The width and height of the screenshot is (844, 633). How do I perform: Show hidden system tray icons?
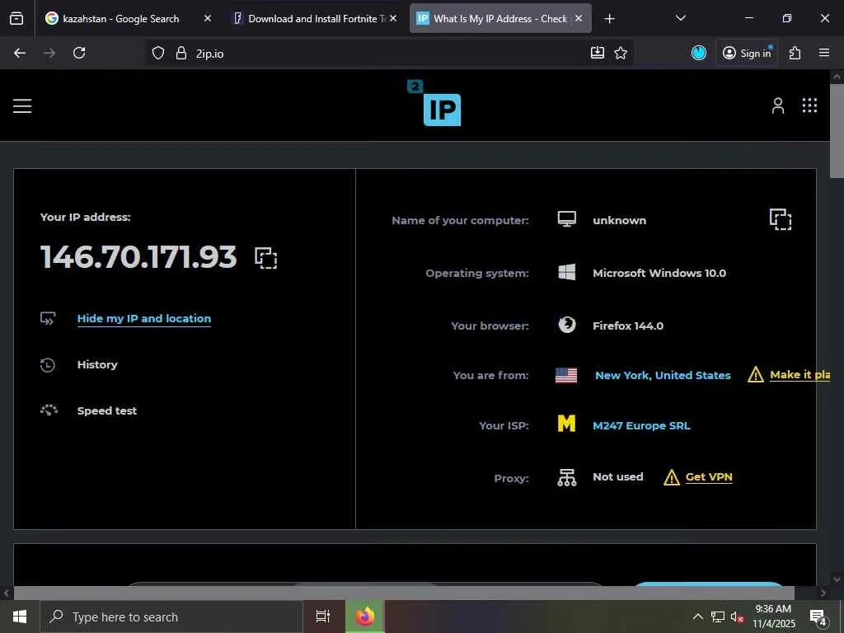click(697, 617)
